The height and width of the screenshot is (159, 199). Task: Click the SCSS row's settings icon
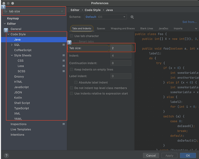pyautogui.click(x=64, y=71)
